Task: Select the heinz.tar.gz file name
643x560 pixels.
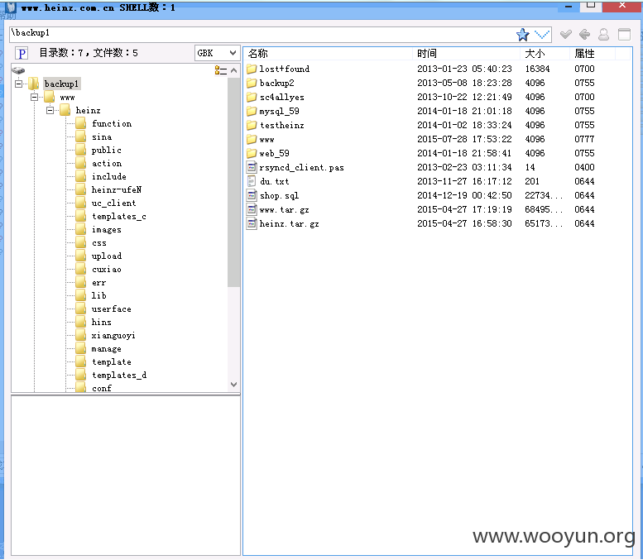Action: pyautogui.click(x=289, y=223)
